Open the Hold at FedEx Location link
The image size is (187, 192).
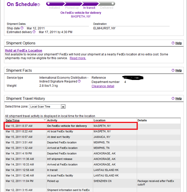click(x=24, y=50)
